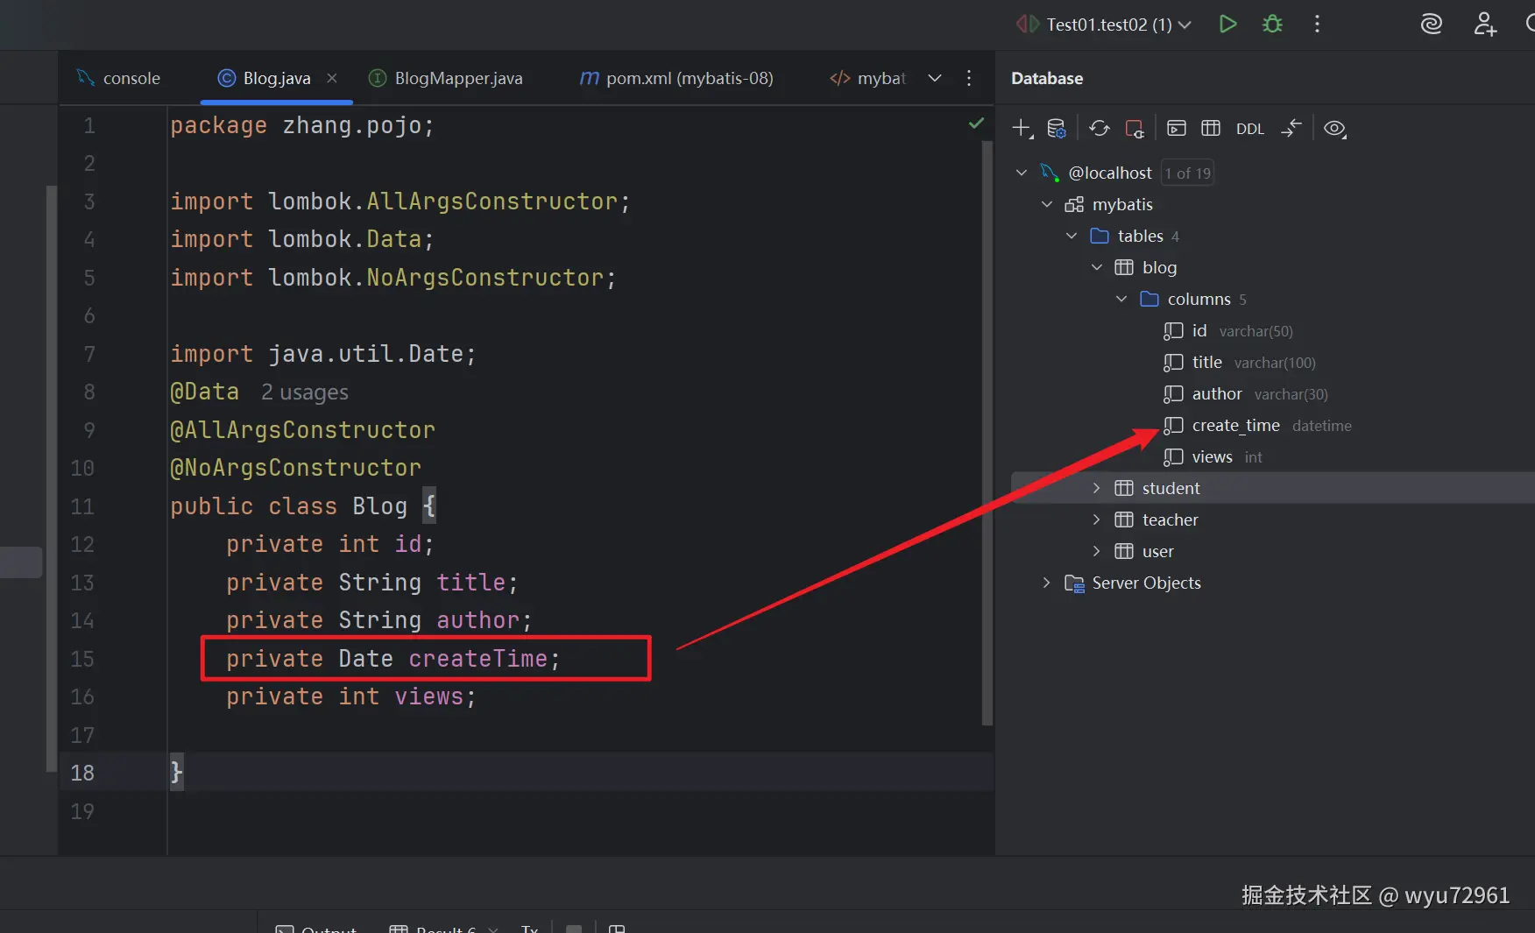Close the Blog.java tab
Screen dimensions: 1535x933
tap(332, 78)
